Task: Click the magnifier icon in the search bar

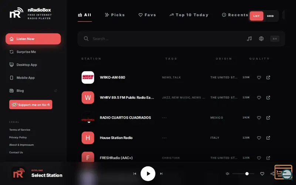Action: tap(86, 39)
